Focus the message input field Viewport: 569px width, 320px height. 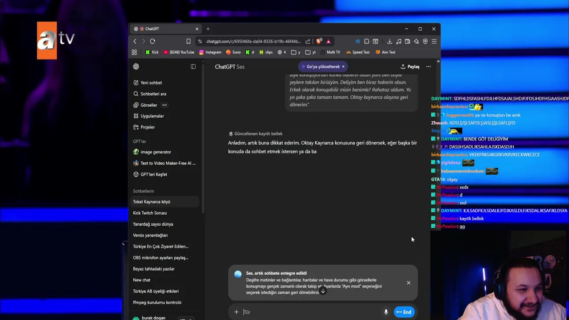coord(311,312)
